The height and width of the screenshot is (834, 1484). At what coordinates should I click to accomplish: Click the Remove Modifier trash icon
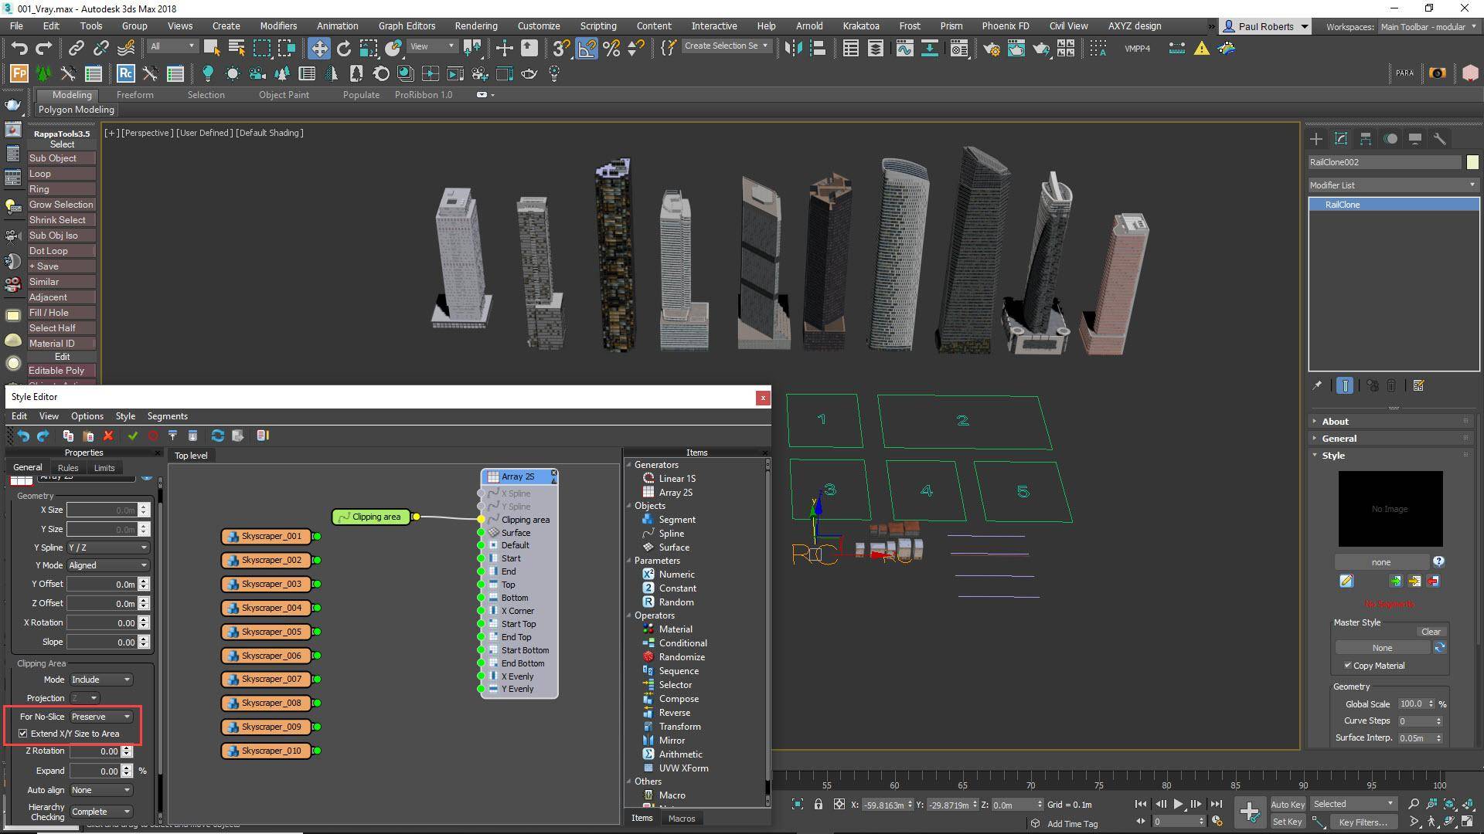tap(1391, 386)
